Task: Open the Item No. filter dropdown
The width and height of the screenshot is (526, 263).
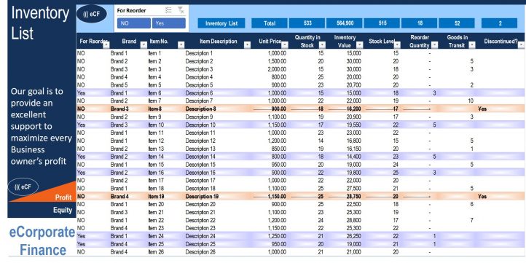Action: click(181, 44)
